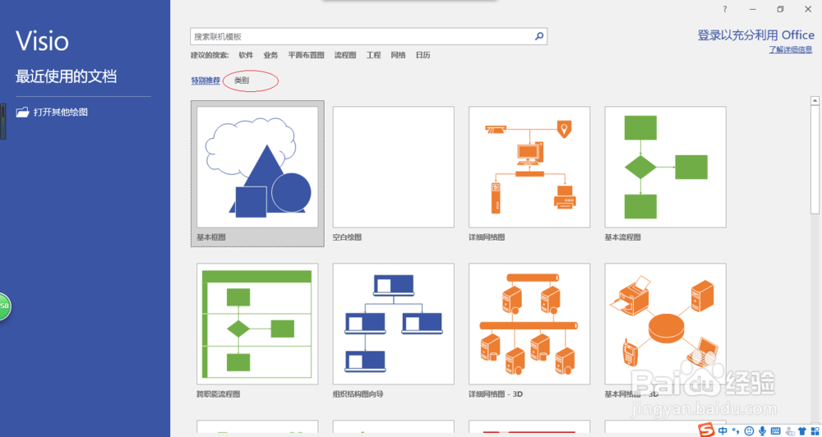Screen dimensions: 822x437
Task: Click suggested search 工程
Action: coord(373,55)
